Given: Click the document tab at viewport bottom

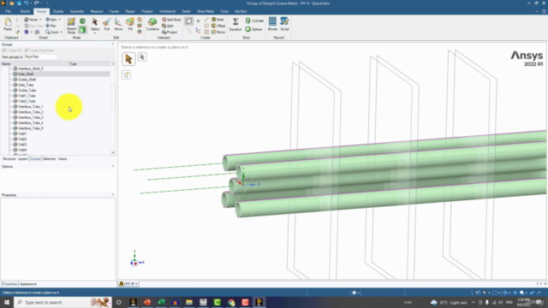Looking at the screenshot, I should (128, 284).
